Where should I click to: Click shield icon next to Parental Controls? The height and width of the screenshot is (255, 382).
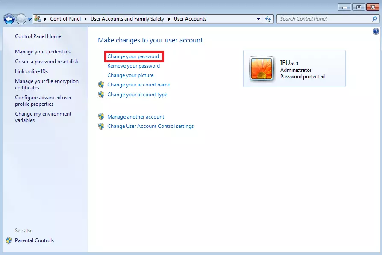9,240
